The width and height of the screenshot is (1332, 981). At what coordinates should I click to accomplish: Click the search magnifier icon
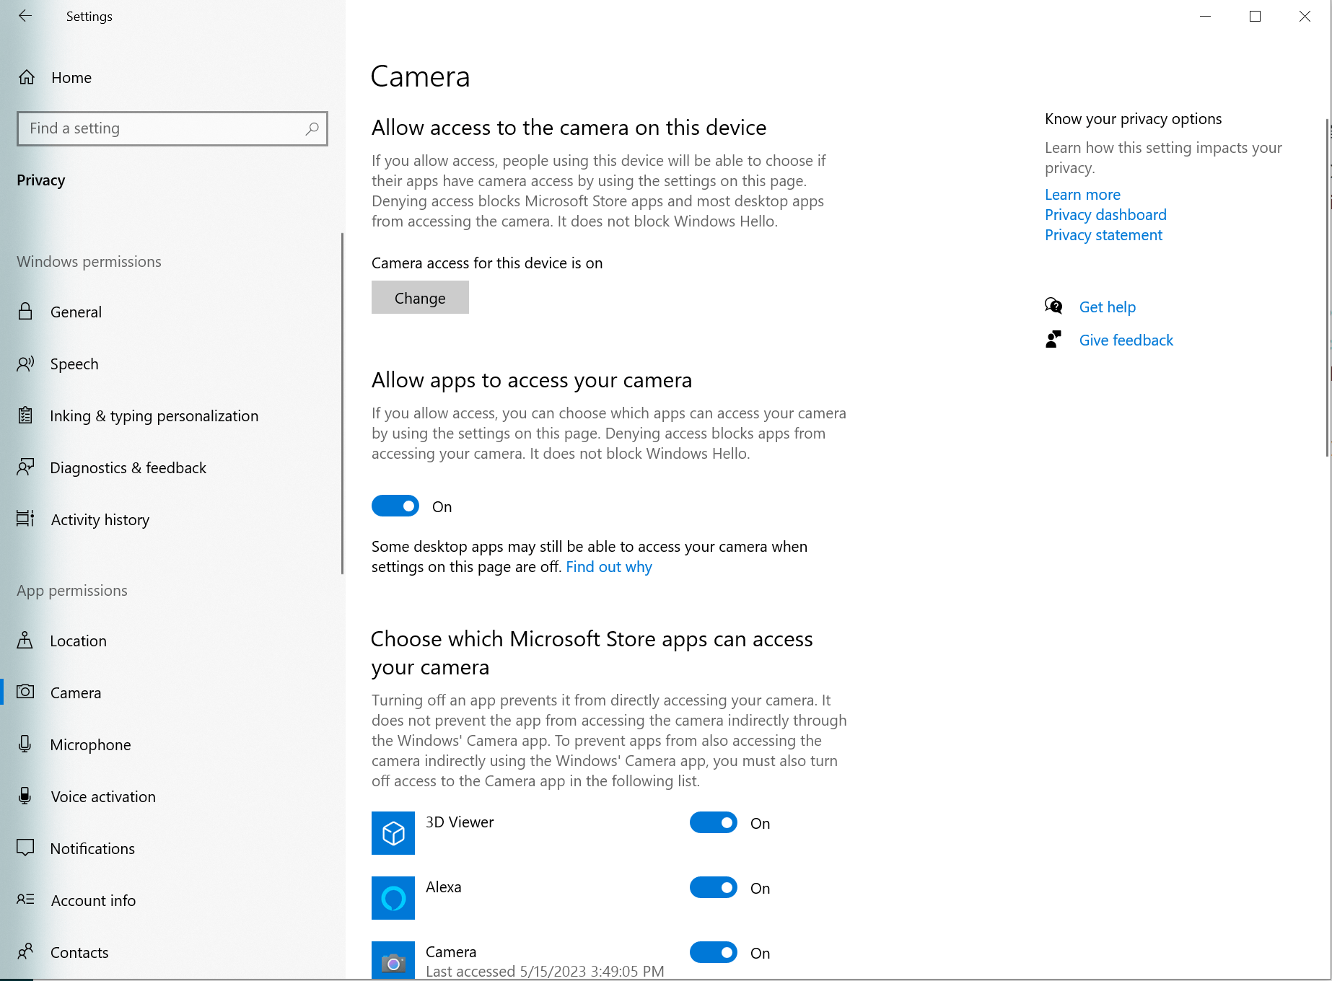pyautogui.click(x=312, y=128)
